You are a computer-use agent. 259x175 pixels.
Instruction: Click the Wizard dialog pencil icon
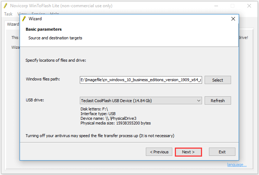[x=24, y=19]
